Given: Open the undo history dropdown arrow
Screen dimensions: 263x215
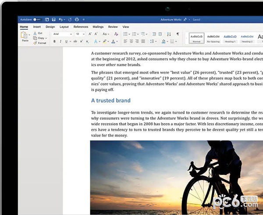Looking at the screenshot, I should click(64, 20).
